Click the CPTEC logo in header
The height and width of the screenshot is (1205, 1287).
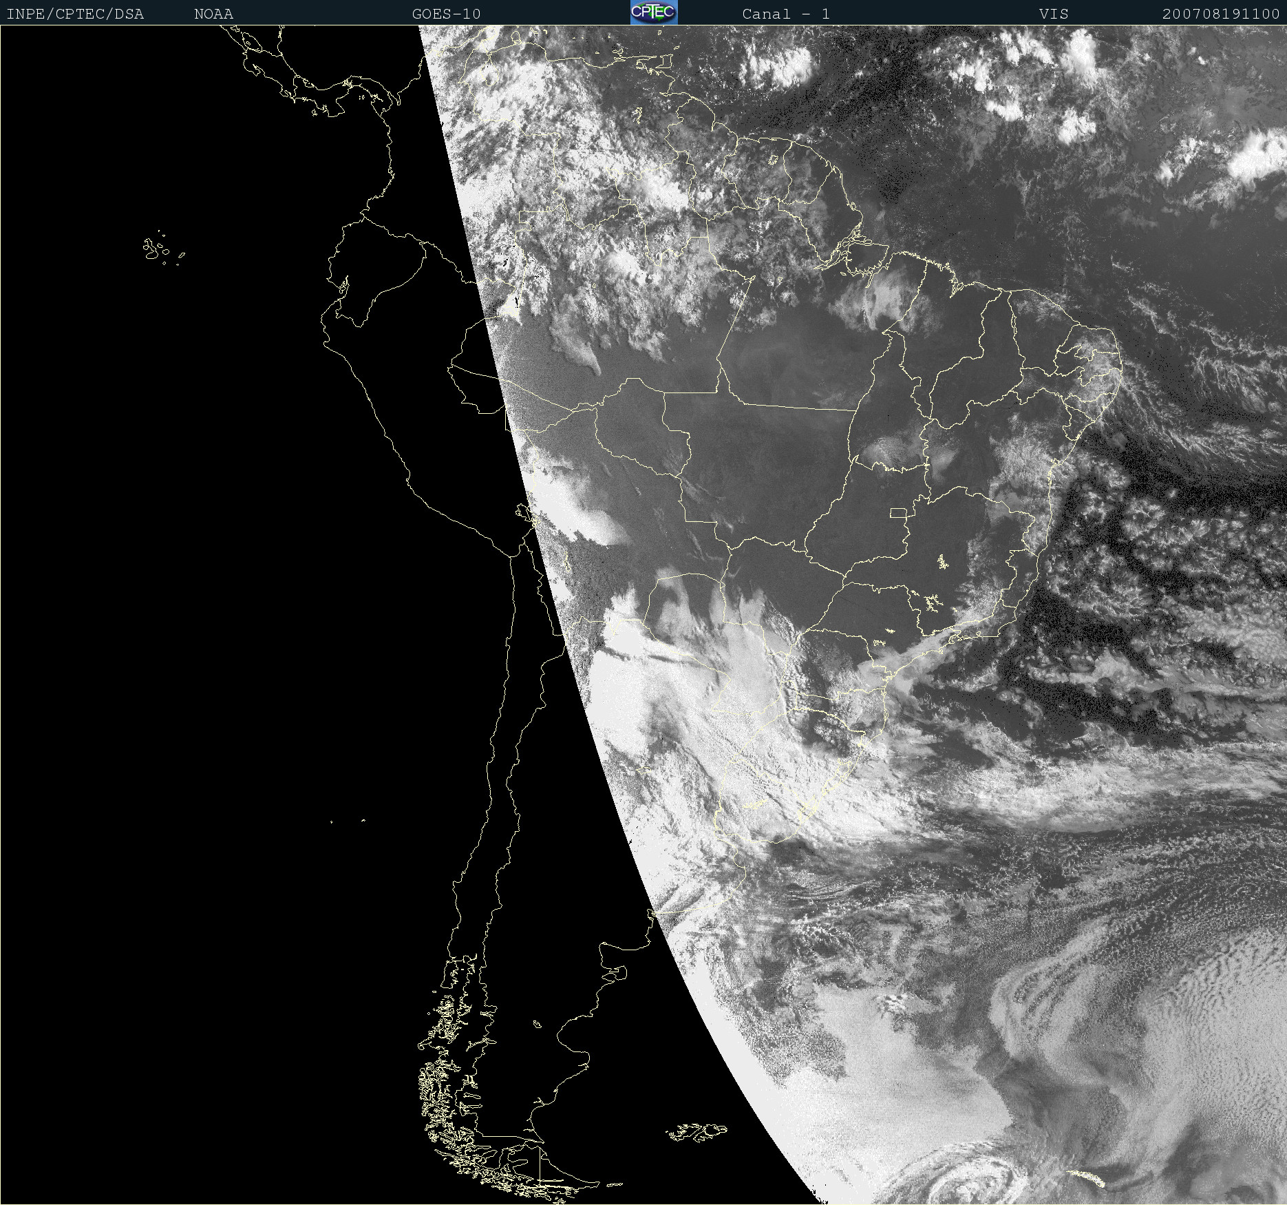point(654,12)
